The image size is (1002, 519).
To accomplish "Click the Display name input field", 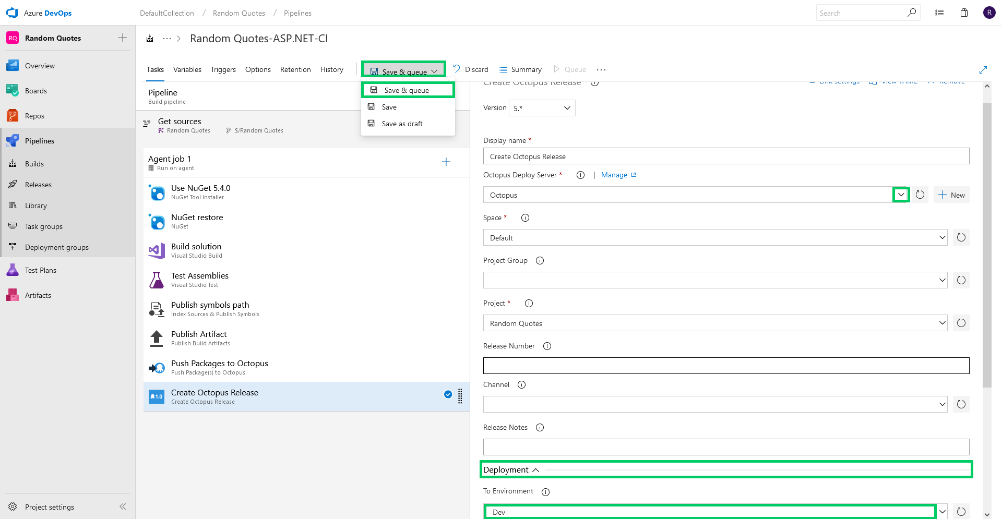I will [x=726, y=156].
